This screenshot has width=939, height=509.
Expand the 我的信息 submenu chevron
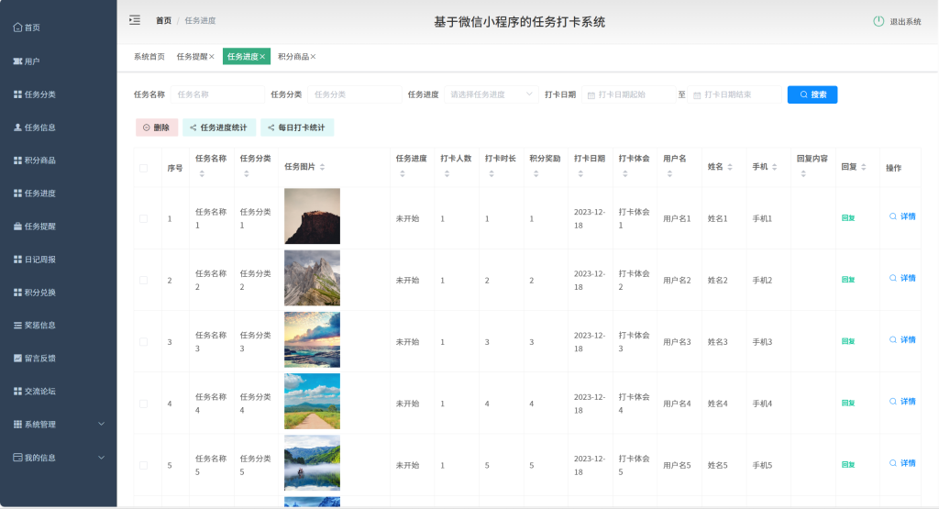tap(101, 458)
